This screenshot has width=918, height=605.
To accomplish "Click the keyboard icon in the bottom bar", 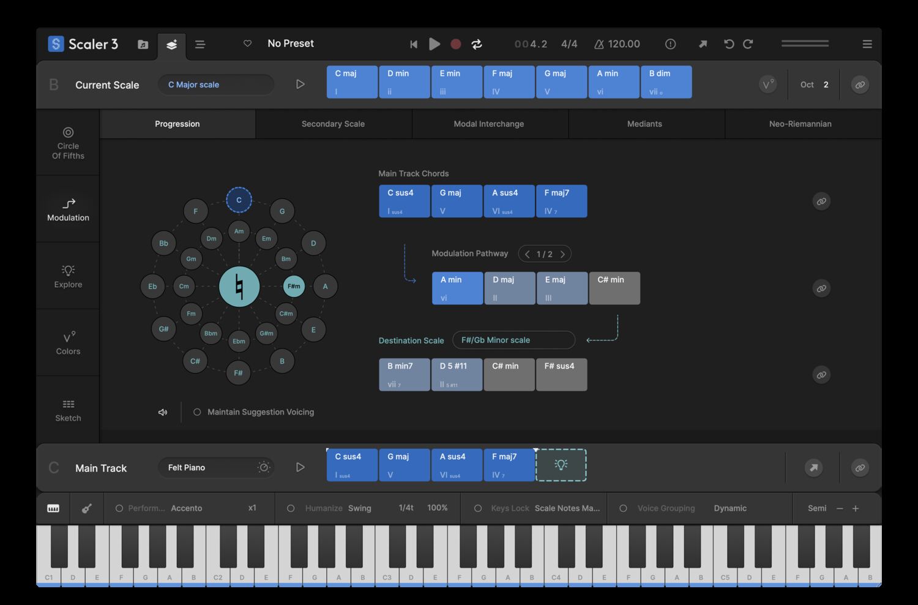I will tap(53, 508).
